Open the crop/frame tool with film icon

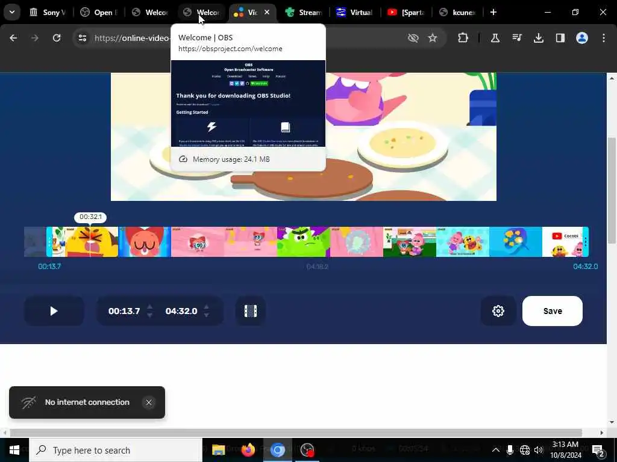(250, 311)
